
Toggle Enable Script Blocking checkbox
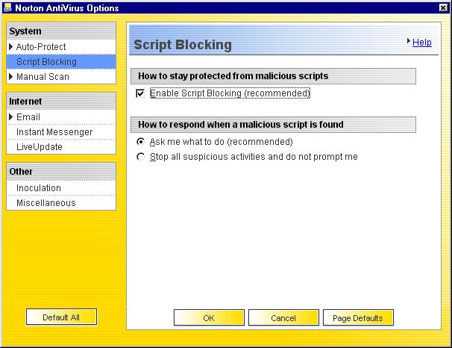[x=140, y=93]
